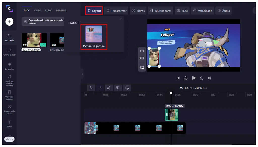258x147 pixels.
Task: Redo the last action
Action: coord(100,88)
